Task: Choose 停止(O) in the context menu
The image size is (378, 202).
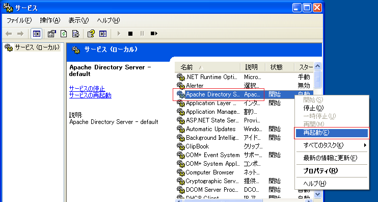Action: click(332, 108)
